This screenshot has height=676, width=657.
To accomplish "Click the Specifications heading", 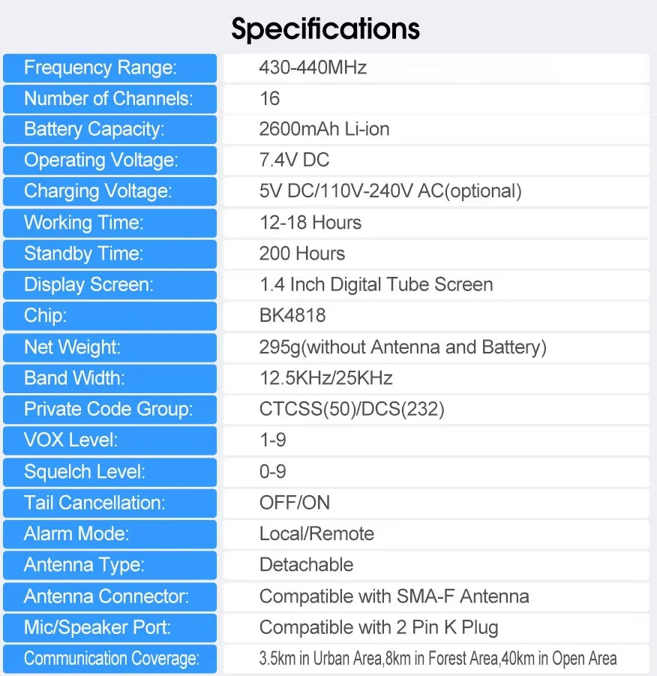I will coord(325,29).
